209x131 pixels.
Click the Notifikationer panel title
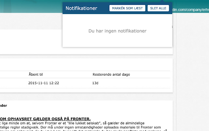click(x=81, y=8)
